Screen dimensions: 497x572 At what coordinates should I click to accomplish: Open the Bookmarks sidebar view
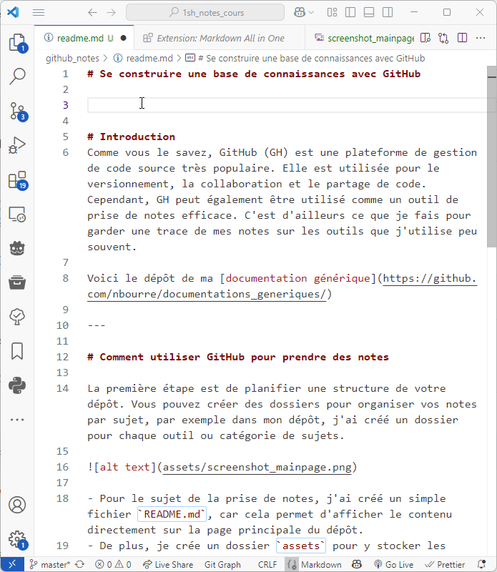17,351
